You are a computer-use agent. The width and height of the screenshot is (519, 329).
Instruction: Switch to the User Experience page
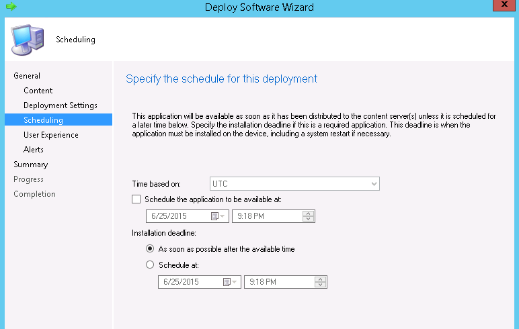click(50, 135)
